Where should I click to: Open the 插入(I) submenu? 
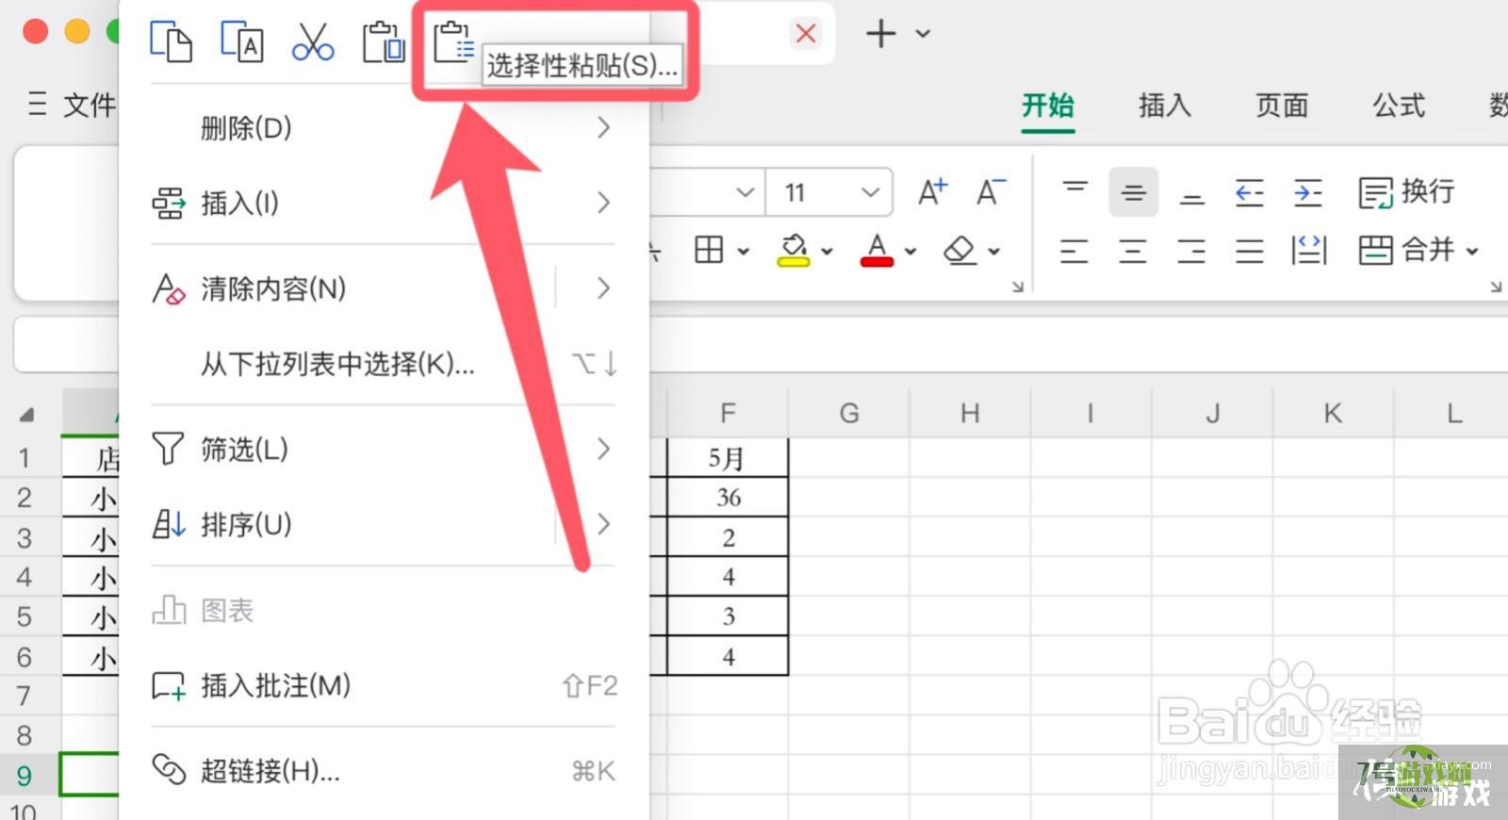(x=384, y=203)
